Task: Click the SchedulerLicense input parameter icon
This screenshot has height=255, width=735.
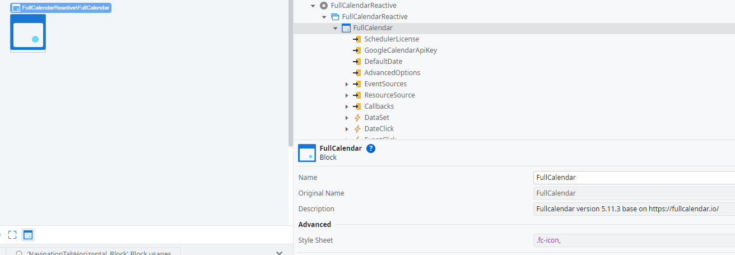Action: click(x=357, y=39)
